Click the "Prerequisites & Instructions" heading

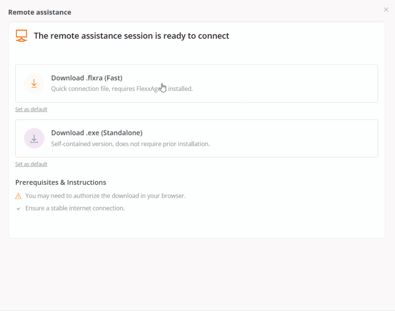pos(60,182)
